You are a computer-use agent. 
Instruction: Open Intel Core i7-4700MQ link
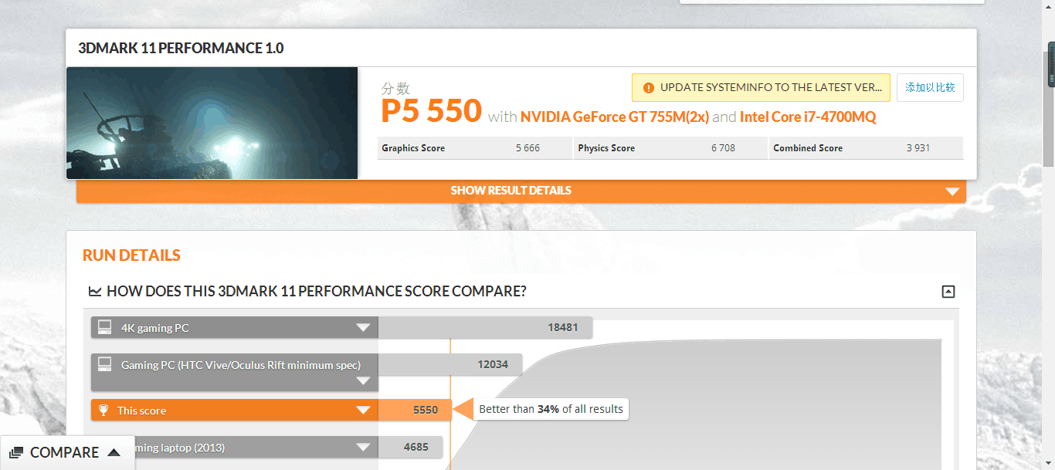808,117
